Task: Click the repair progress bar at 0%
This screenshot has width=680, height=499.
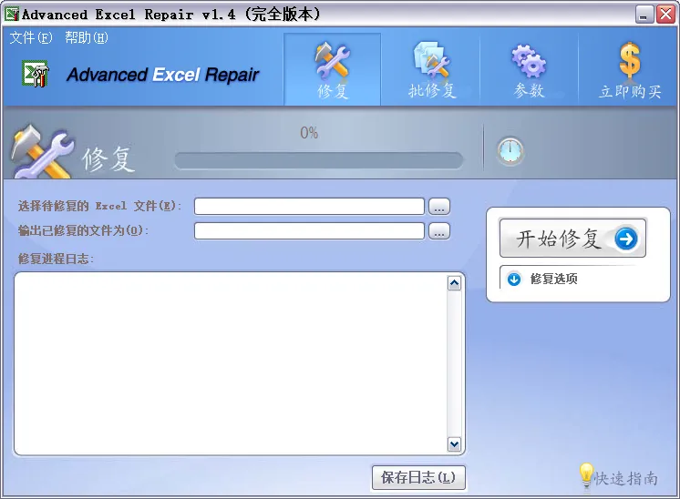Action: pyautogui.click(x=319, y=160)
